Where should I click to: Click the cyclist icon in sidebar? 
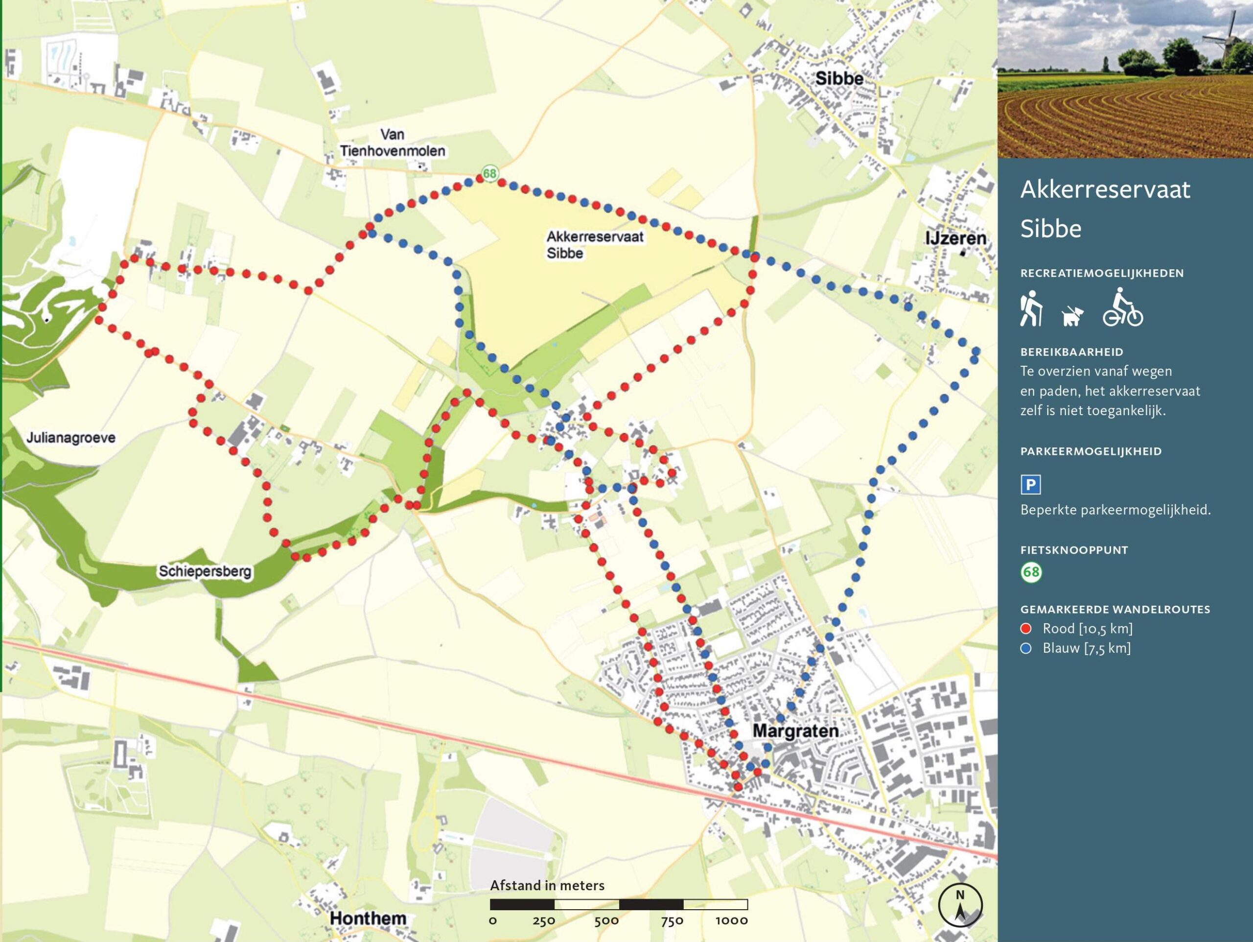coord(1123,307)
